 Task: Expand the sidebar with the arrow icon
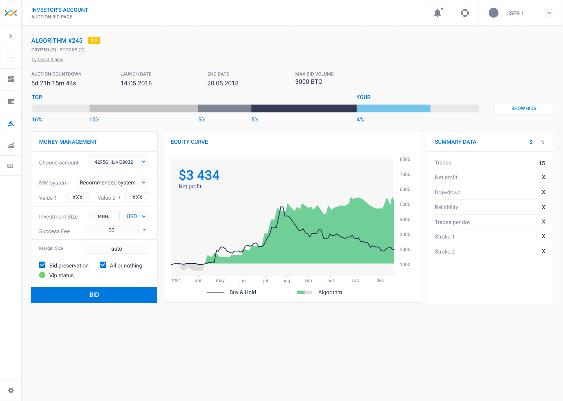tap(11, 36)
